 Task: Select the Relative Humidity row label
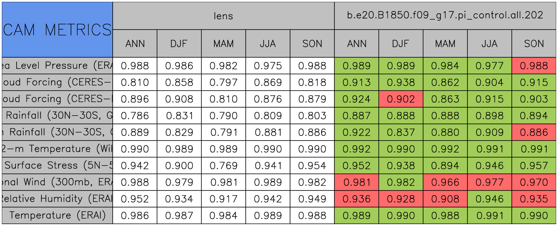click(57, 199)
